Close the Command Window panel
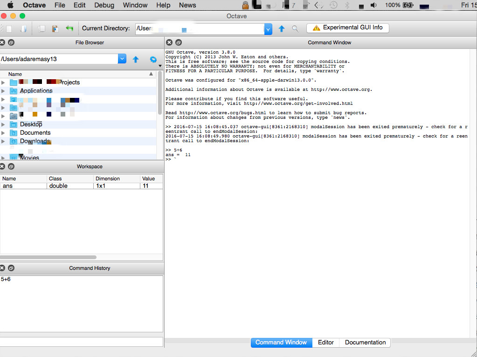The image size is (477, 357). click(169, 42)
